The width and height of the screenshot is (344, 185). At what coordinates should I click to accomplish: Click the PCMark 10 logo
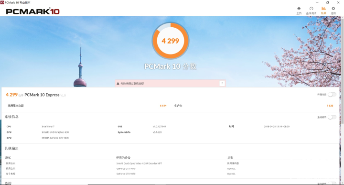coord(32,11)
